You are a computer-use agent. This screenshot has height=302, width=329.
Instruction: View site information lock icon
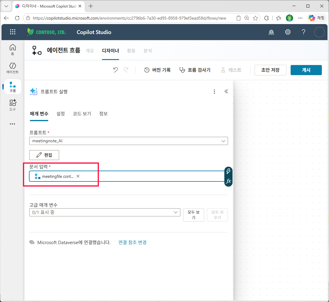click(x=28, y=18)
